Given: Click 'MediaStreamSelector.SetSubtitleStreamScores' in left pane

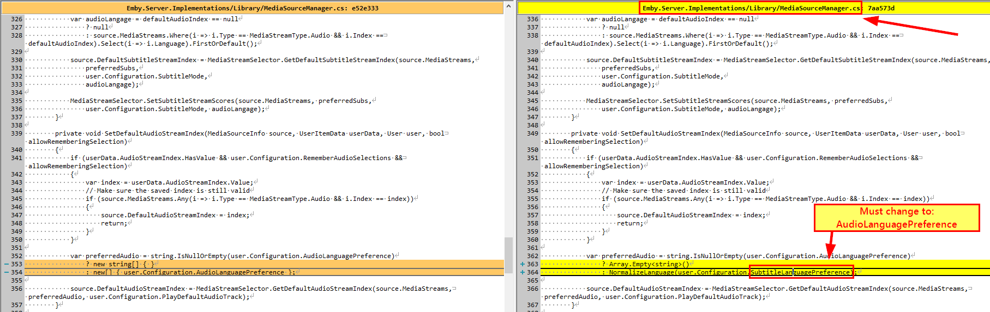Looking at the screenshot, I should 152,101.
